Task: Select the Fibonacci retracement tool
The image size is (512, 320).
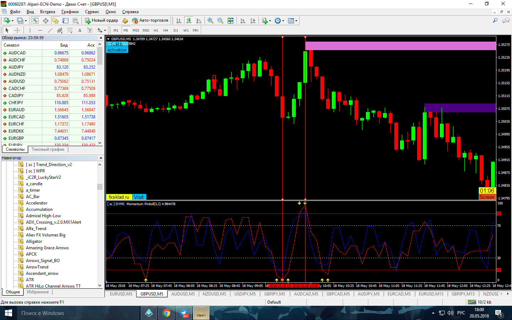Action: (x=70, y=30)
